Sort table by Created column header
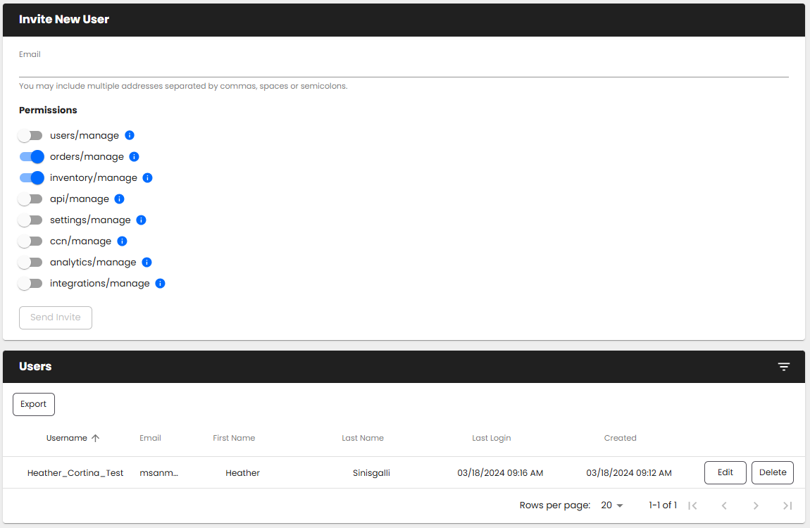The image size is (810, 528). tap(620, 438)
